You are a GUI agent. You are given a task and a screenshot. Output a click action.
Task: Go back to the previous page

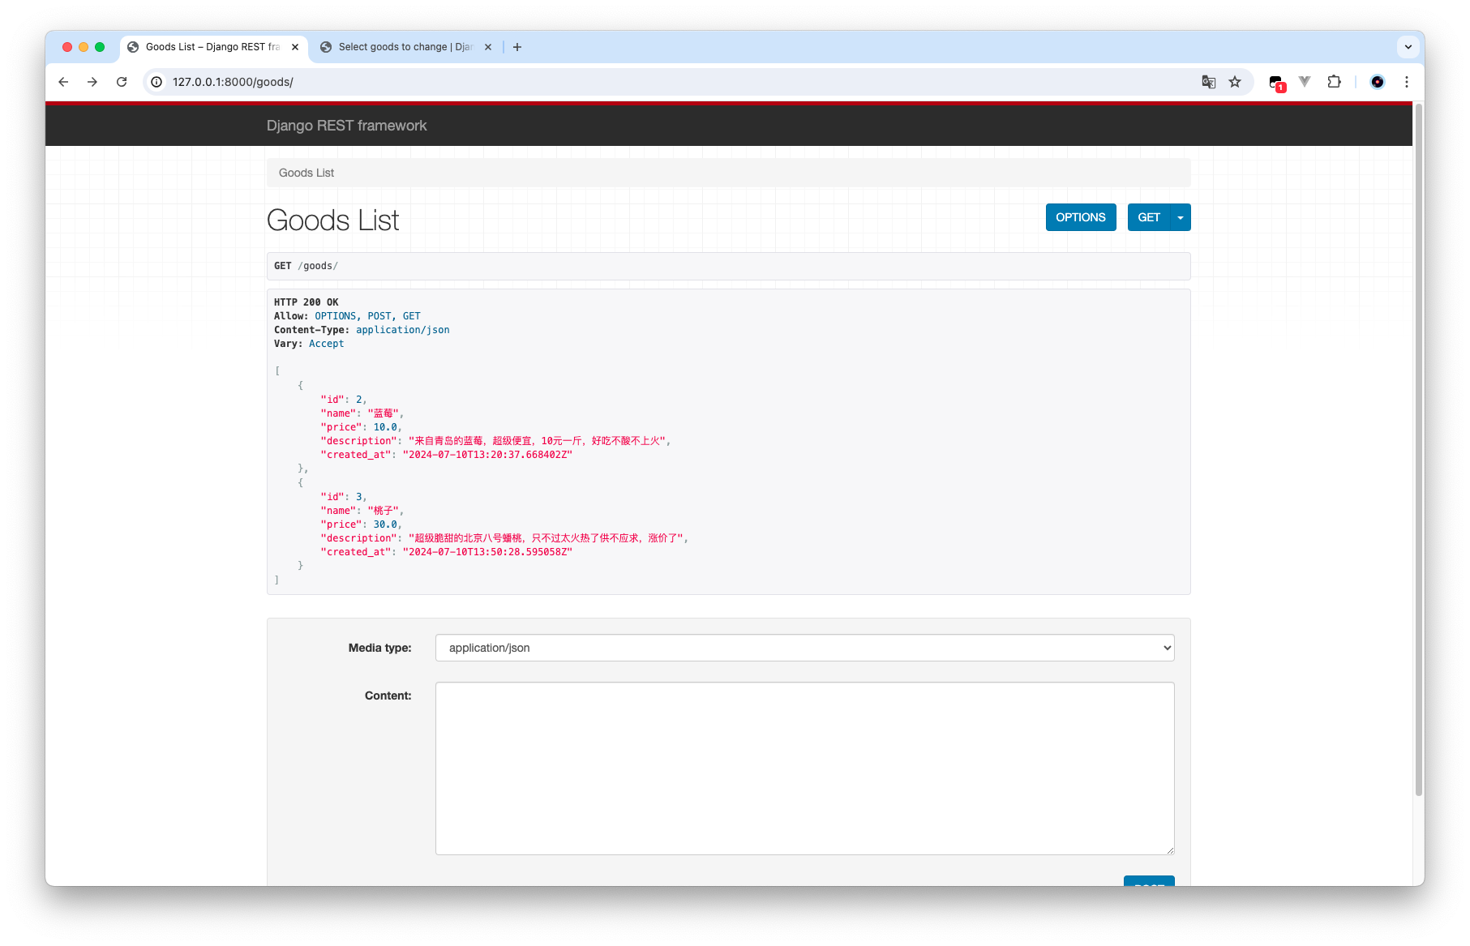63,82
